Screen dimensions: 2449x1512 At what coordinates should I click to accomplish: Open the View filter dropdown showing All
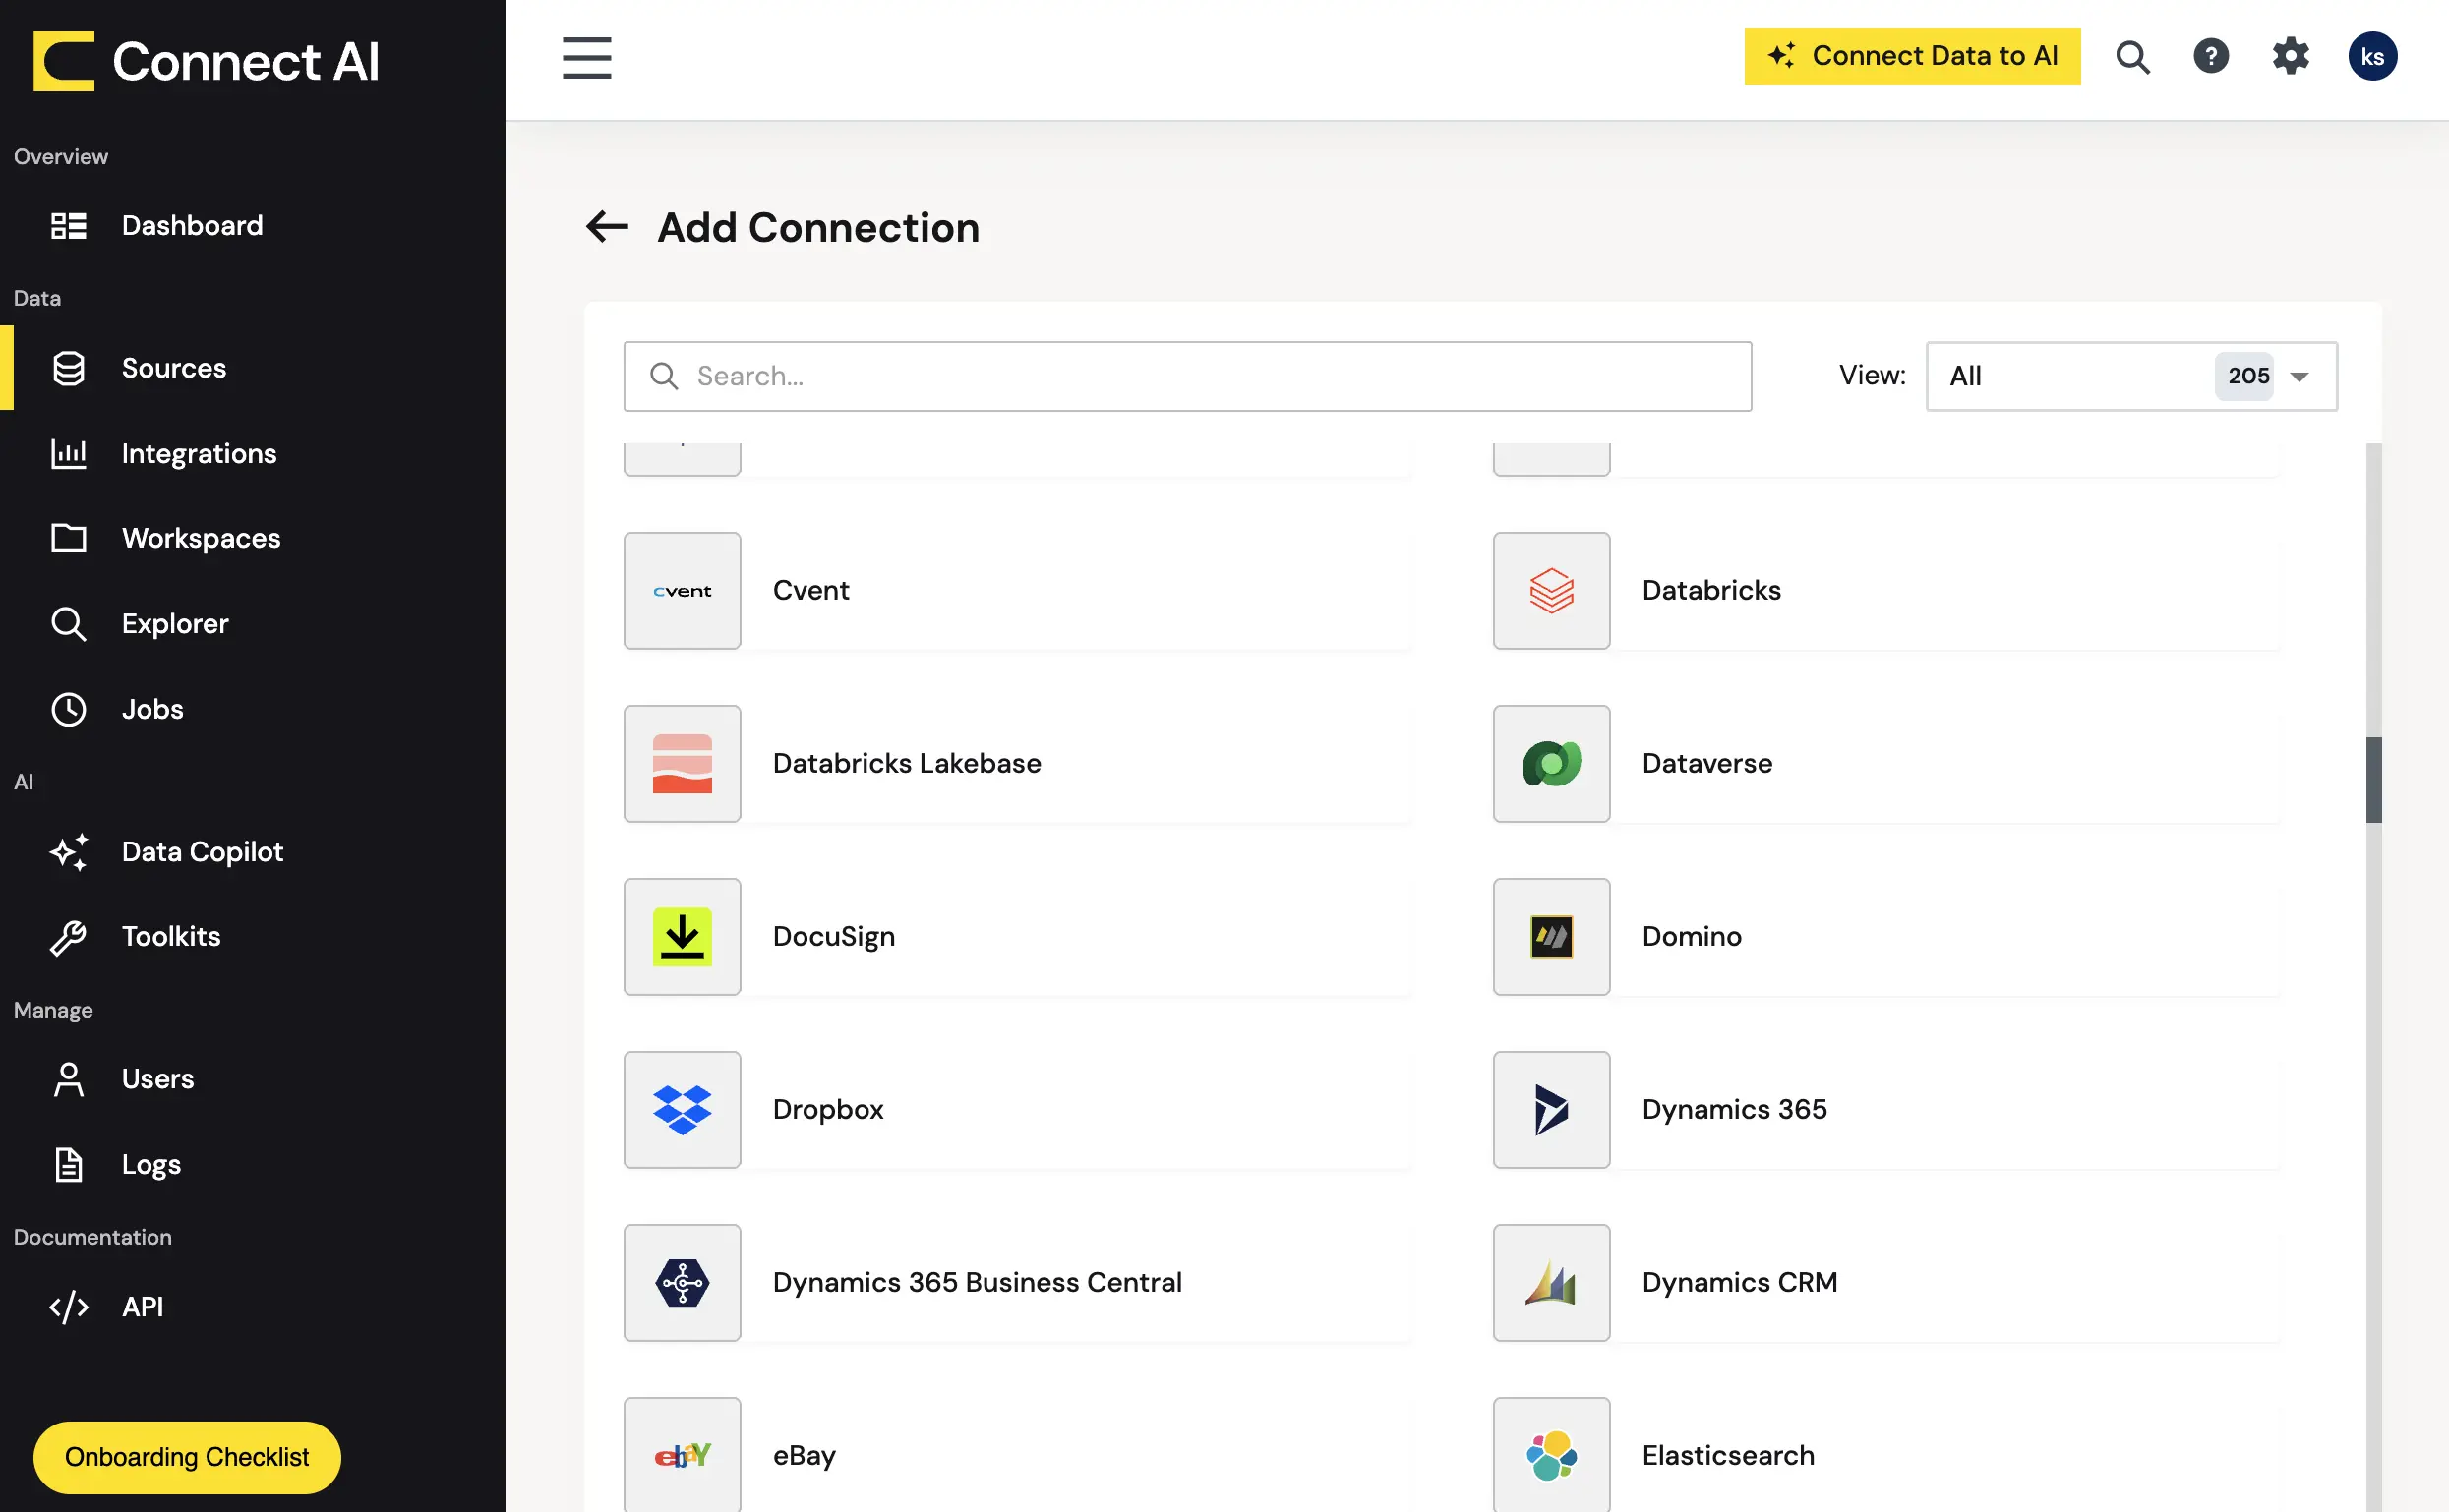point(2131,376)
